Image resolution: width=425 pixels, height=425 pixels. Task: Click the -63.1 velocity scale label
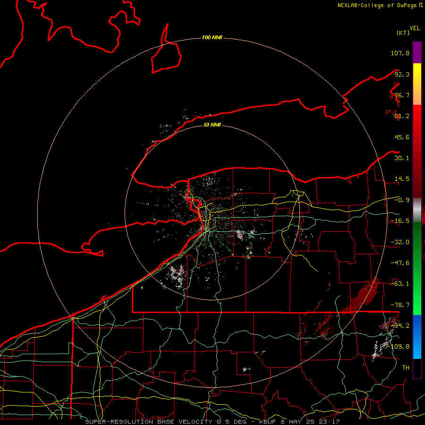point(400,284)
